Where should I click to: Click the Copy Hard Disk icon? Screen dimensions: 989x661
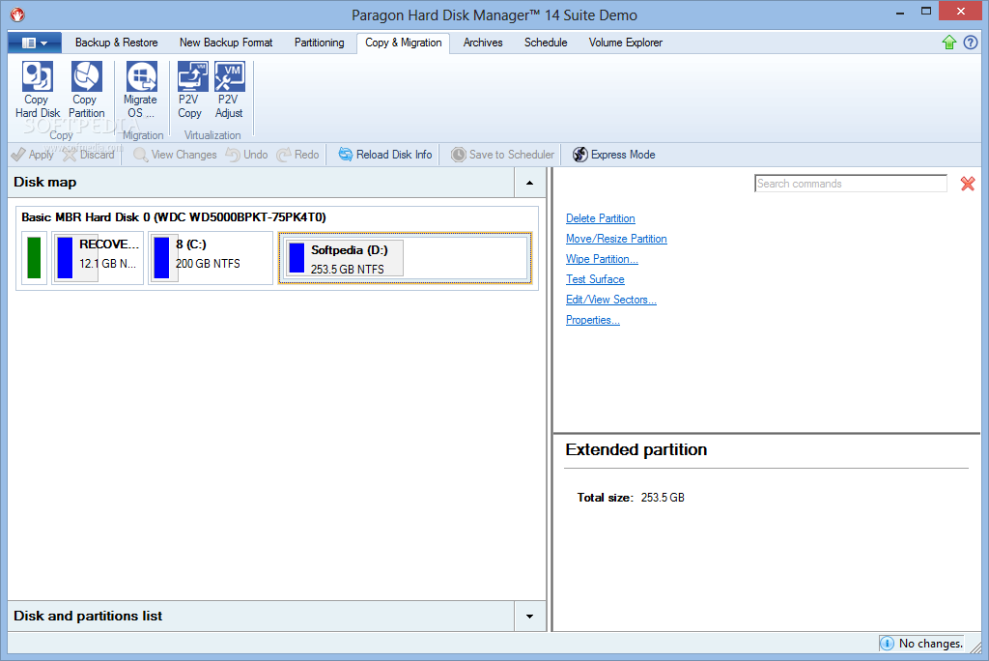click(x=38, y=90)
